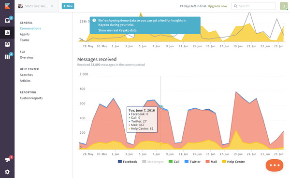Toggle Call series in chart legend
The image size is (290, 178).
coord(174,162)
